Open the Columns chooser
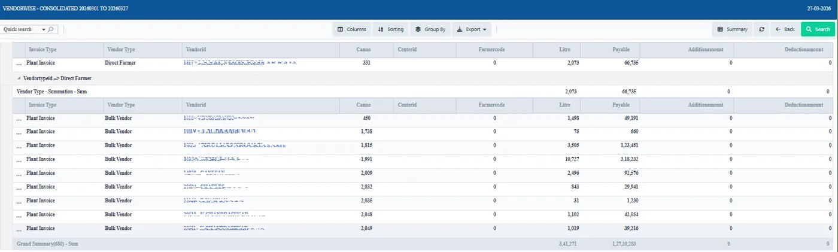The width and height of the screenshot is (838, 252). coord(351,29)
